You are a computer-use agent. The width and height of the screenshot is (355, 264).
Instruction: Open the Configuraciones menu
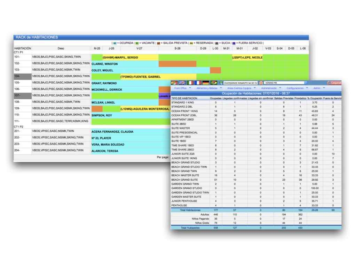297,88
